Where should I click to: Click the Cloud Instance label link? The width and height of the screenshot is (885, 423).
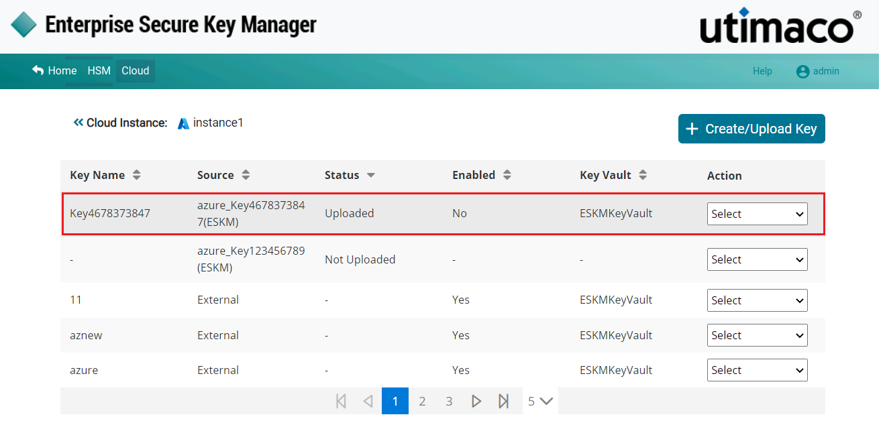coord(127,123)
